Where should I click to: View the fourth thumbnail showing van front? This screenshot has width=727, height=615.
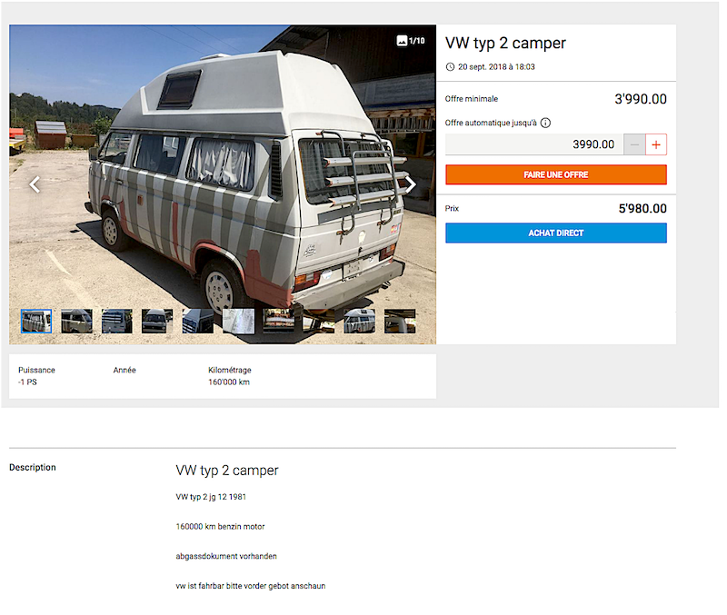point(157,322)
